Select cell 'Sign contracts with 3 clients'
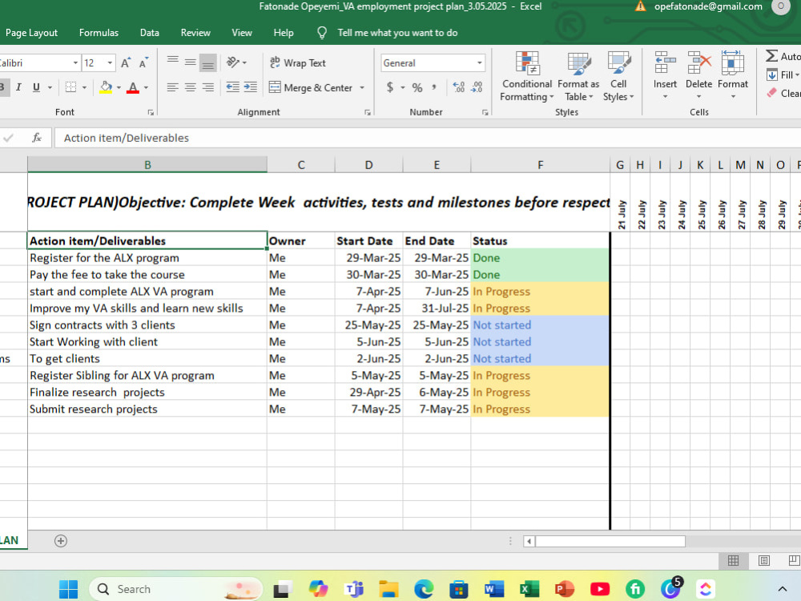 (x=147, y=325)
